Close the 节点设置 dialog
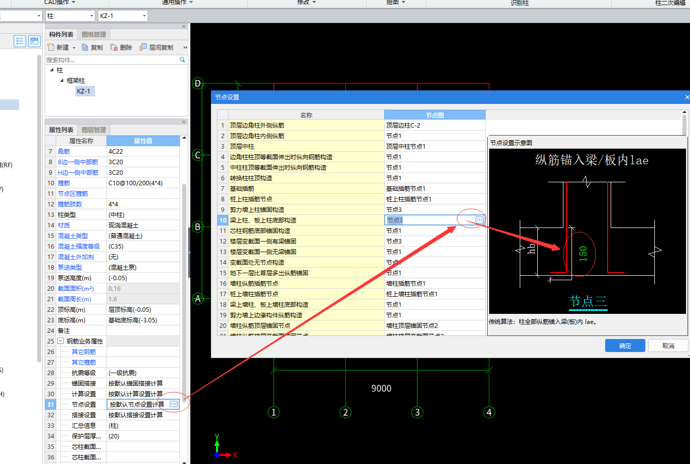Screen dimensions: 690x464 [x=687, y=97]
